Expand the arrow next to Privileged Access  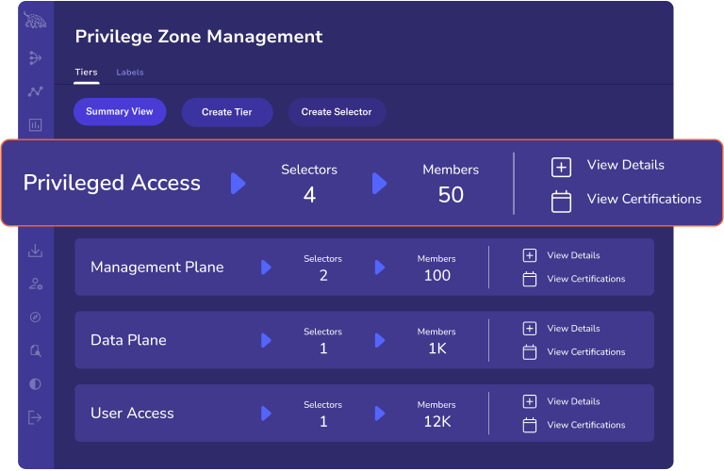click(238, 184)
